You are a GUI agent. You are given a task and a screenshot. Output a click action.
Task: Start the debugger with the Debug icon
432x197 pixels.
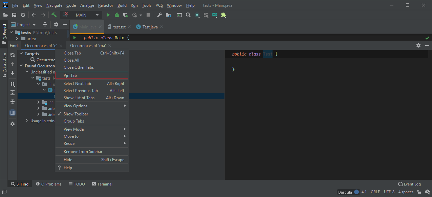tap(116, 15)
